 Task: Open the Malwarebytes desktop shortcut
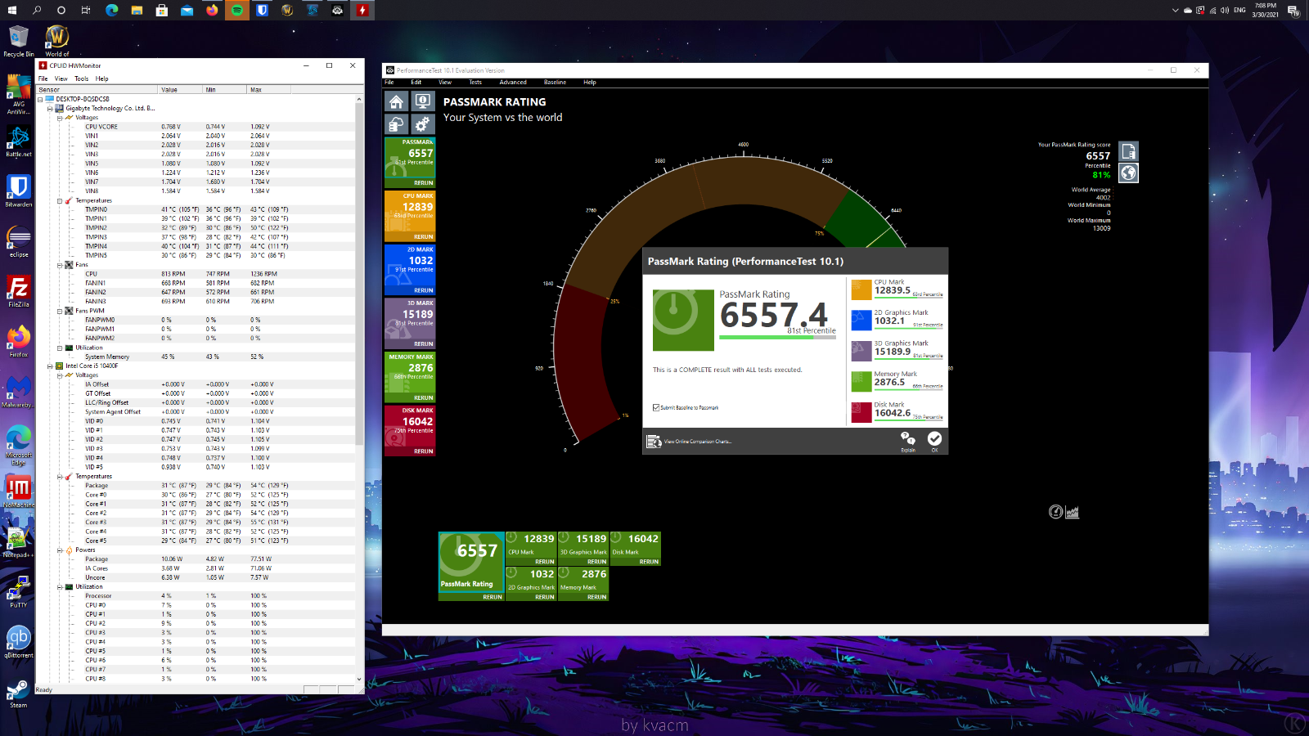click(18, 392)
